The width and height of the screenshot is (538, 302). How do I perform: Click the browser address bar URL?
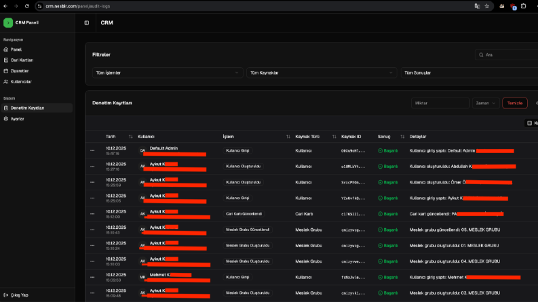78,6
